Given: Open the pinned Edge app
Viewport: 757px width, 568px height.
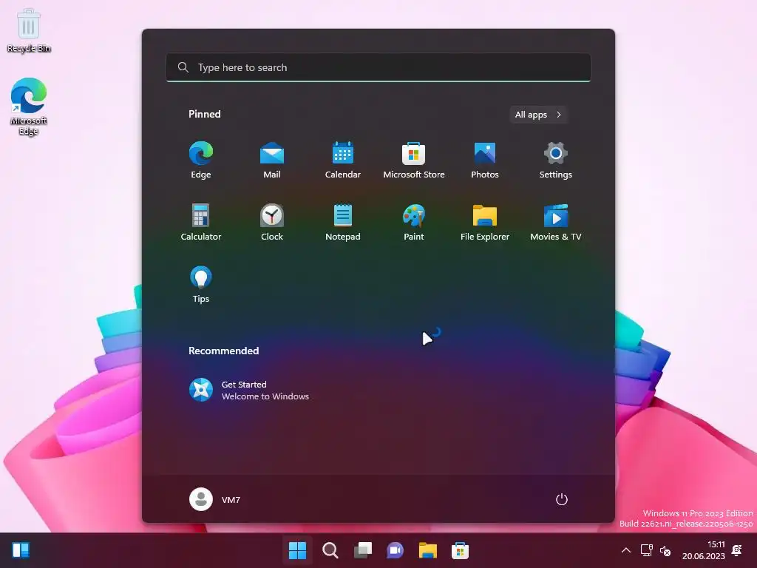Looking at the screenshot, I should click(201, 160).
